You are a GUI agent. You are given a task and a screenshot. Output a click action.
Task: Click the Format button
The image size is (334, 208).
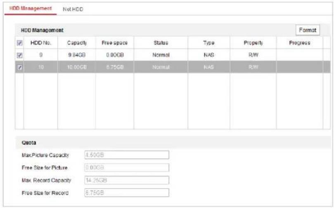(x=308, y=30)
